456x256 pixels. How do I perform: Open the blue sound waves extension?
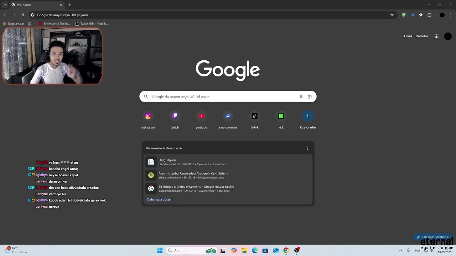coord(412,15)
